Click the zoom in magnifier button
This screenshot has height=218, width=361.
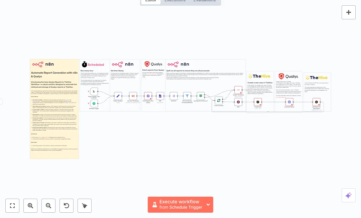[x=30, y=206]
